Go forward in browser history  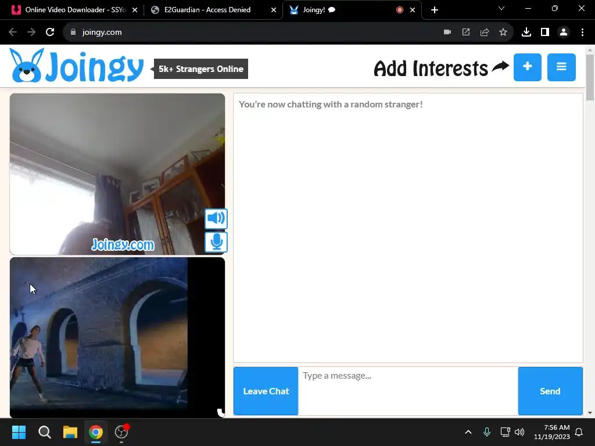(x=31, y=33)
